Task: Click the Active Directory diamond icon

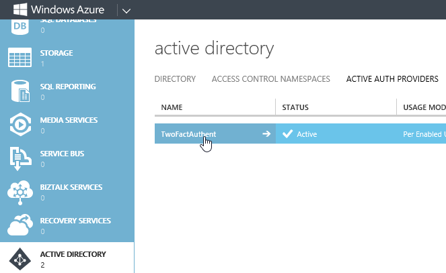Action: 20,259
